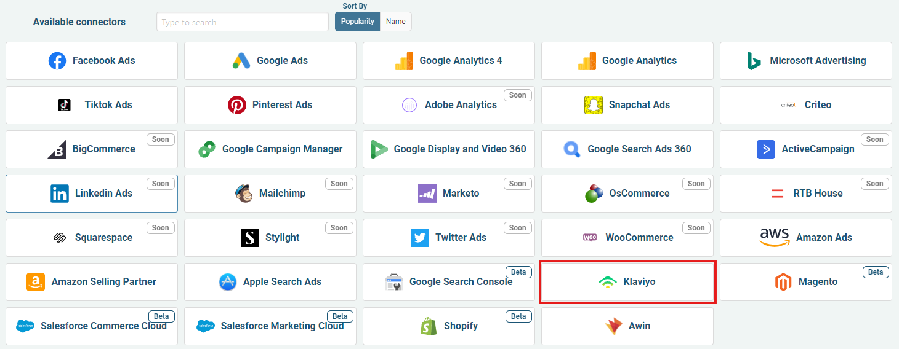The image size is (899, 349).
Task: Focus the connector search field
Action: 242,22
